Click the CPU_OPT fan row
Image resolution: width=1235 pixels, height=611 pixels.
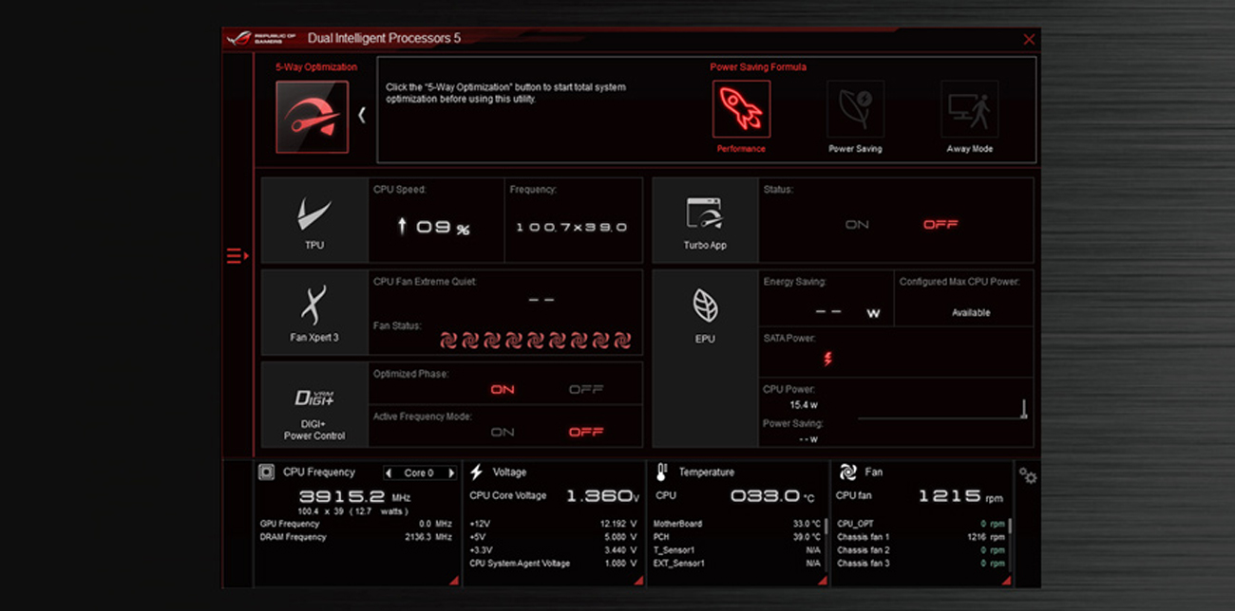[x=920, y=524]
